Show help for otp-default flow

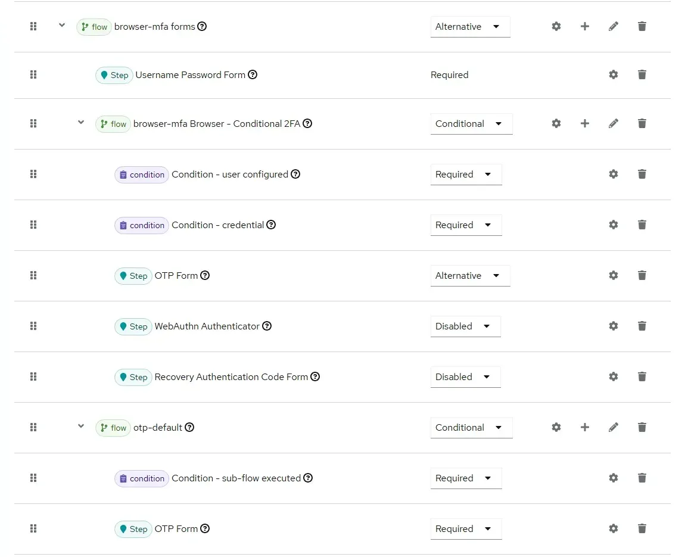[189, 427]
